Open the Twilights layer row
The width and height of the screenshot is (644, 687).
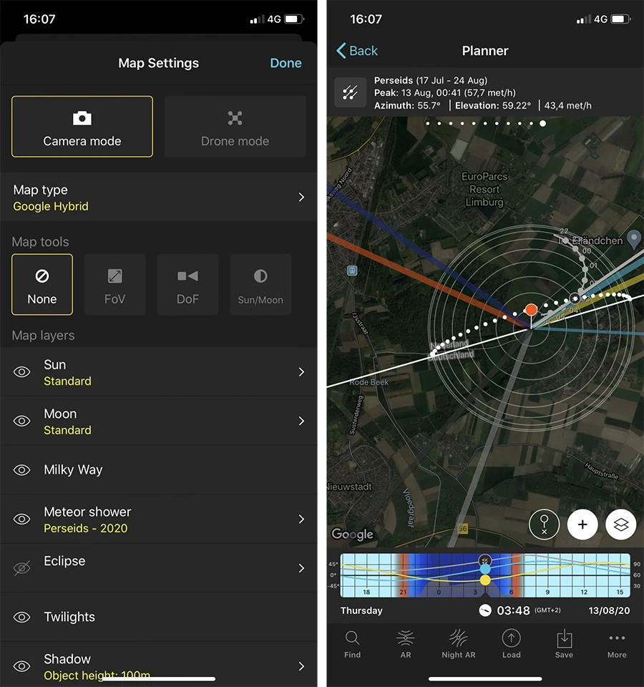[159, 618]
